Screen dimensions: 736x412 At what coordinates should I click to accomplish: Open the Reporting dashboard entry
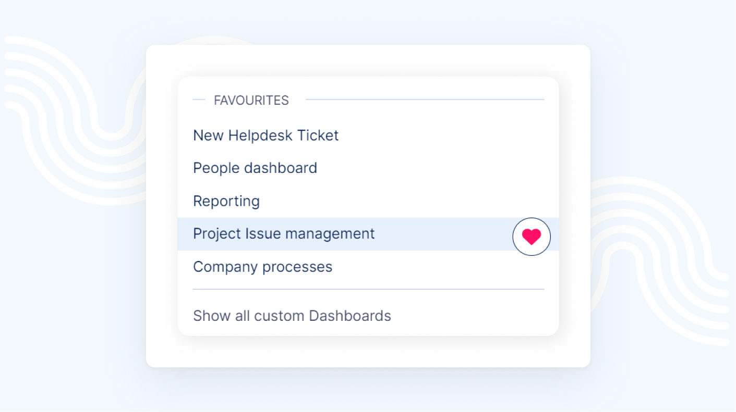click(226, 201)
